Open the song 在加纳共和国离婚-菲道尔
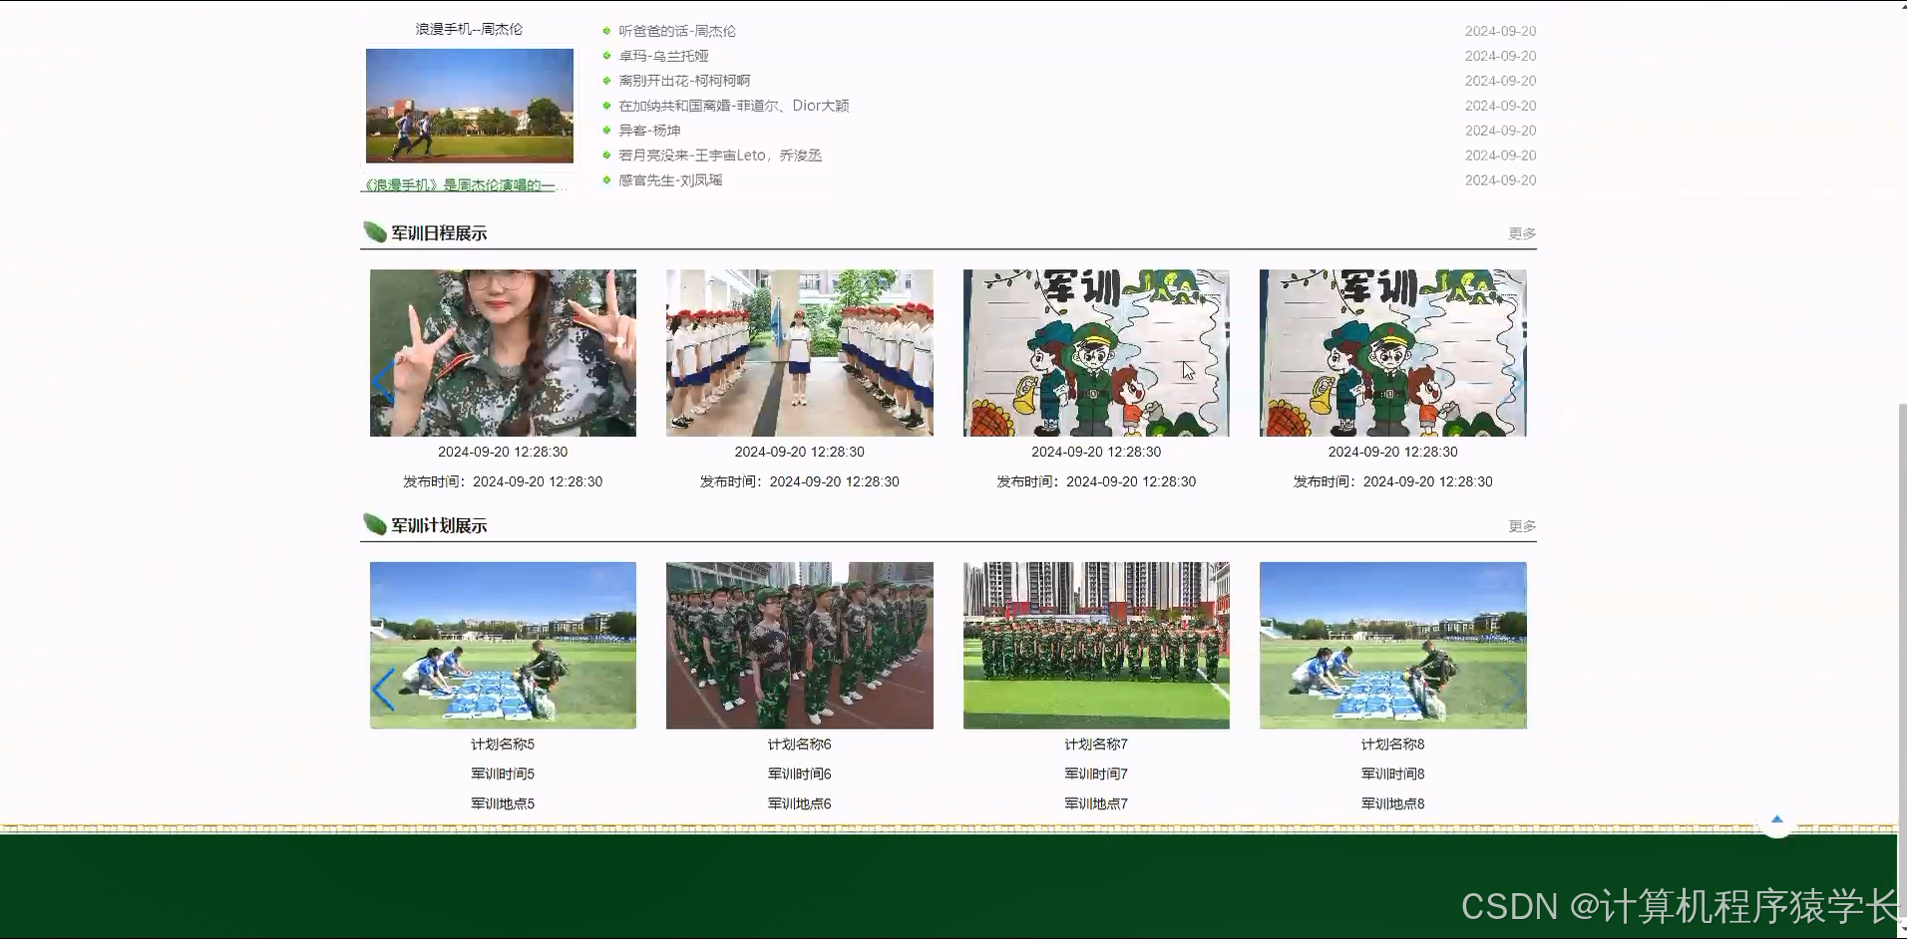 click(x=730, y=105)
